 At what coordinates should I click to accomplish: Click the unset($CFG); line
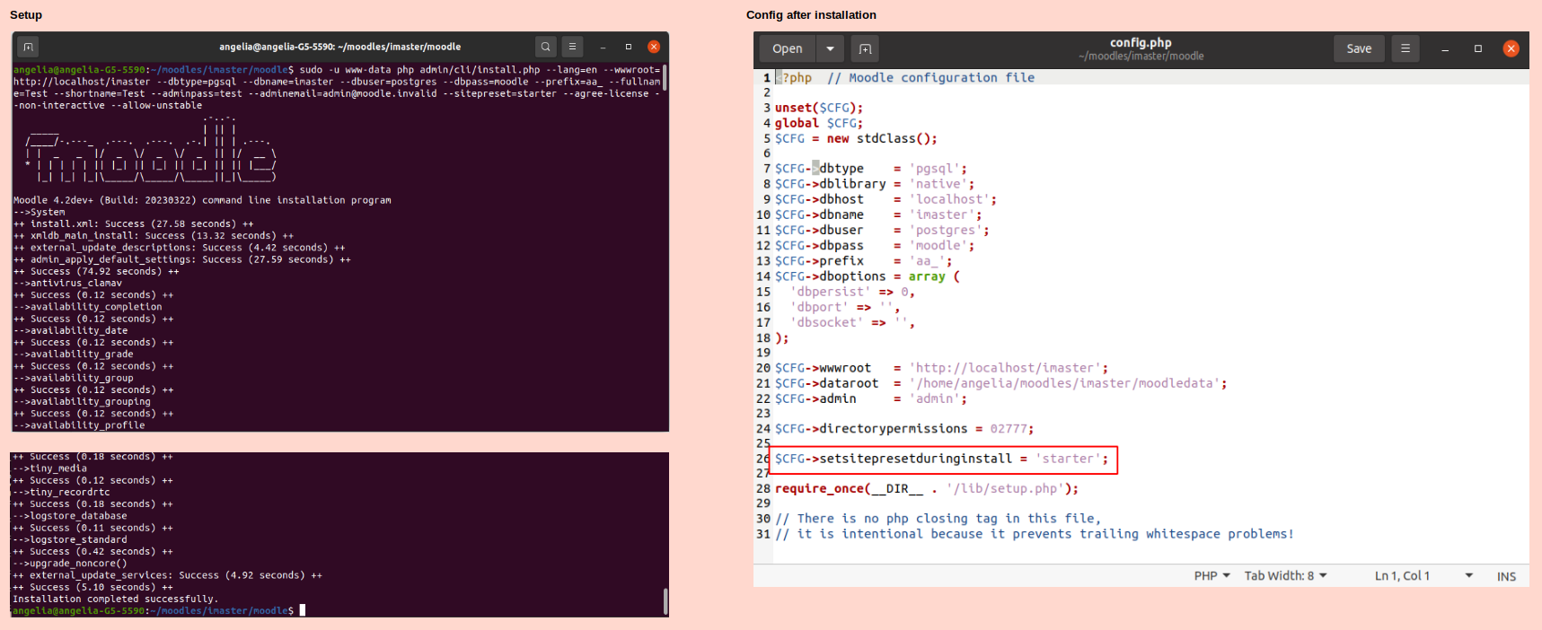pyautogui.click(x=819, y=108)
